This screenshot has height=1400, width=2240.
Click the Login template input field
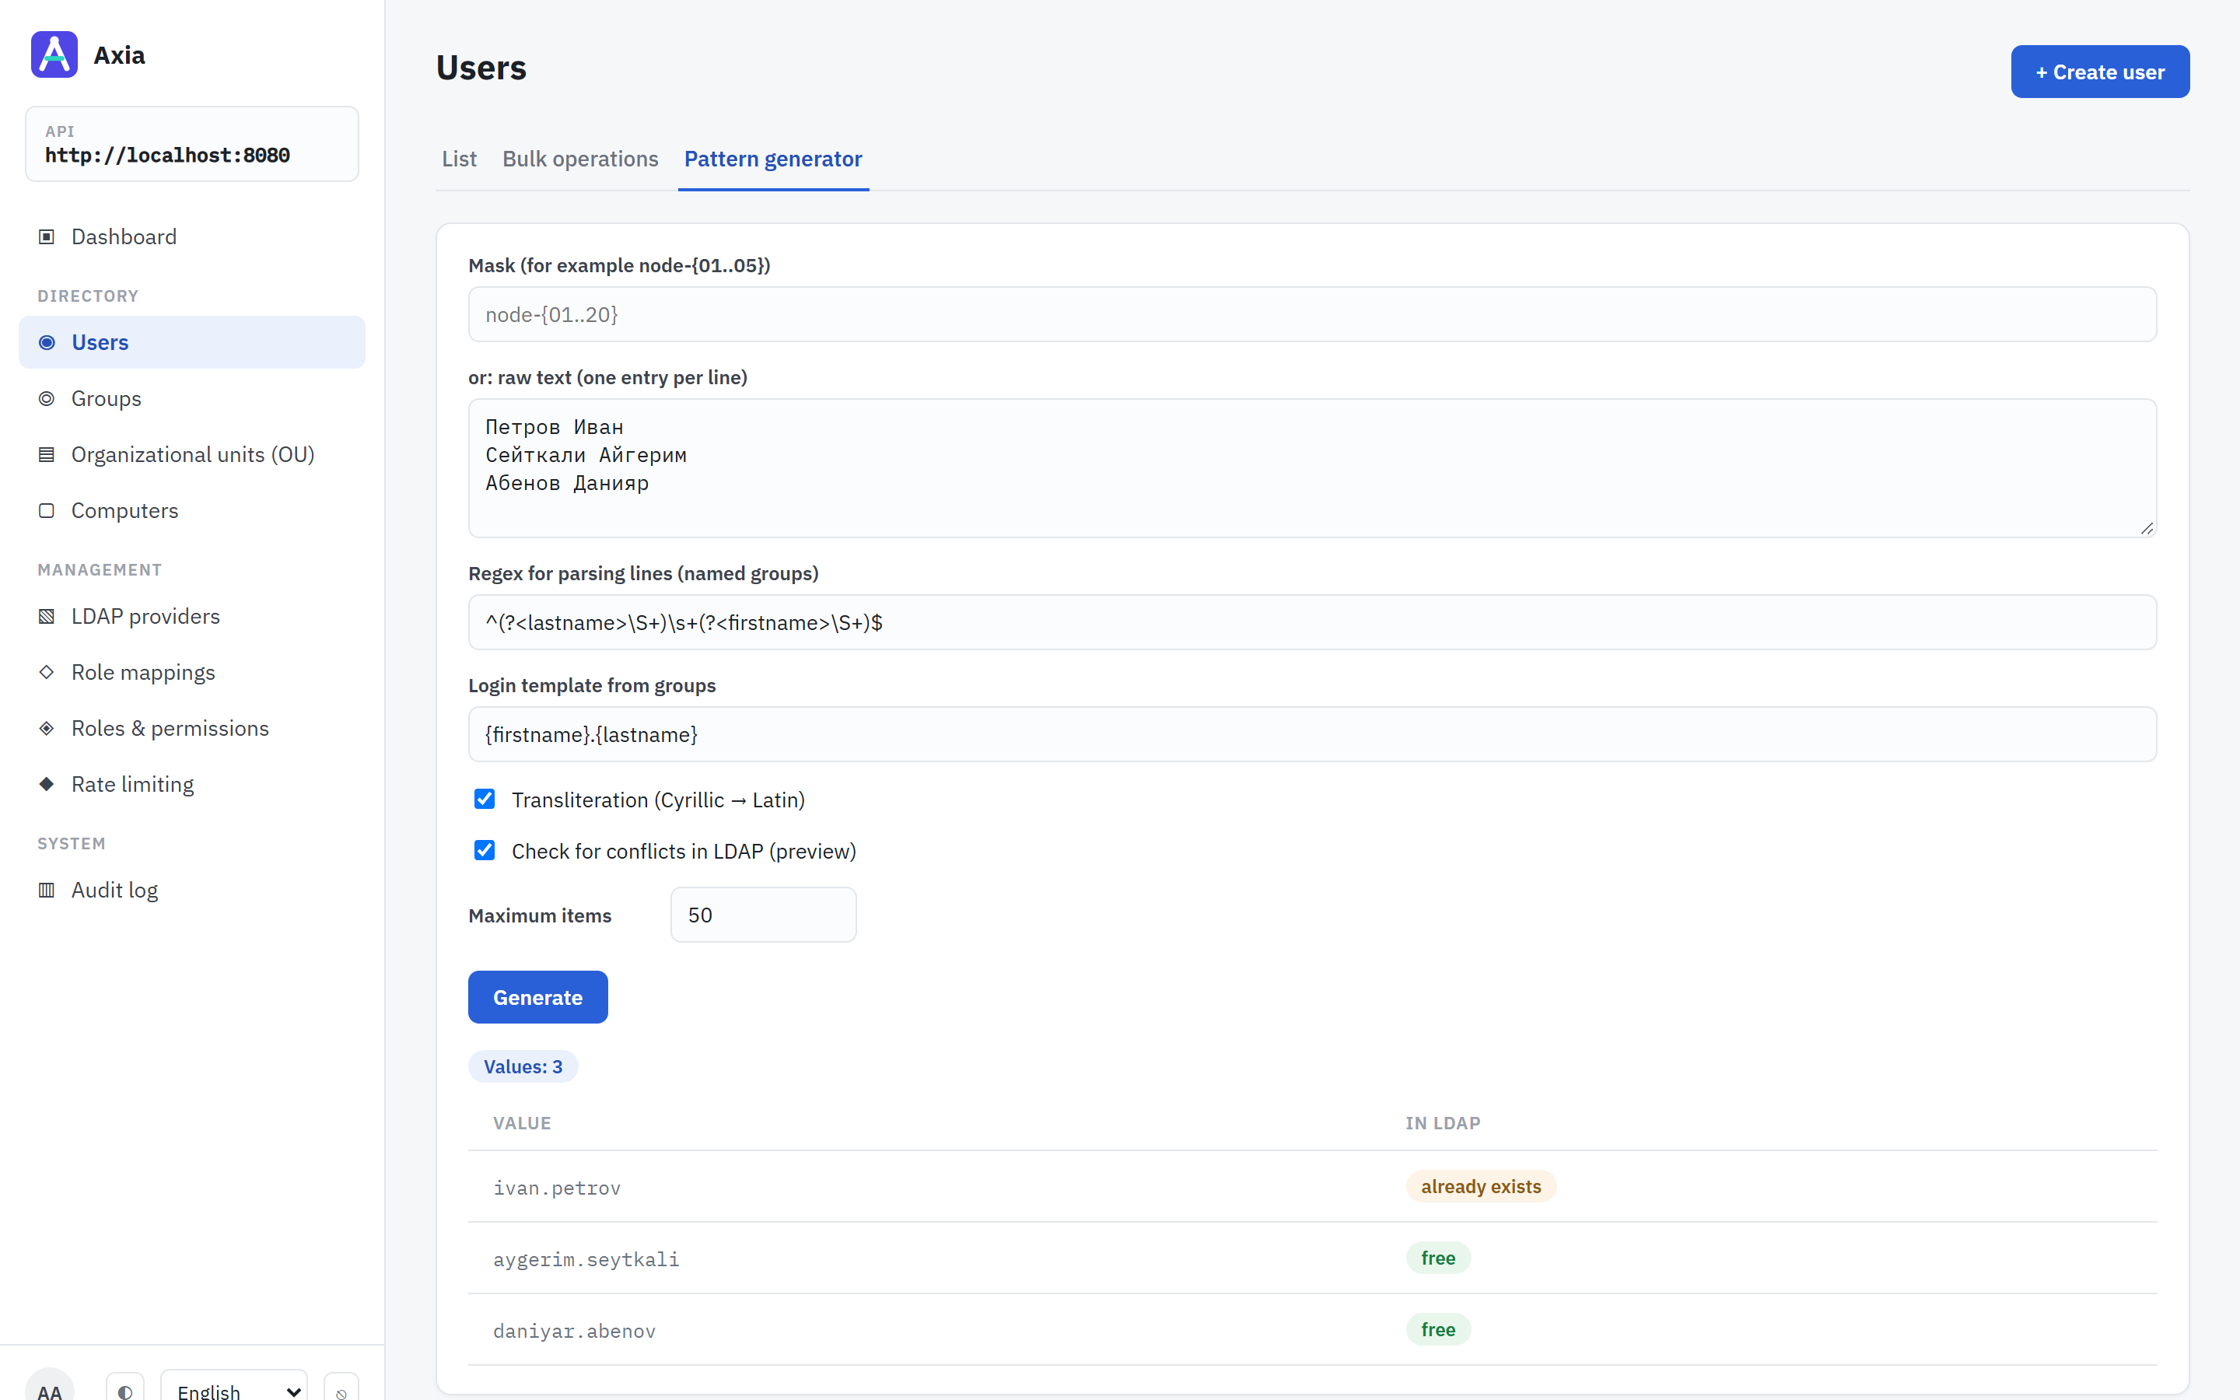coord(1313,734)
